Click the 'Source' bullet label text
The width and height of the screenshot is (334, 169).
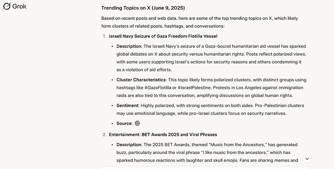point(124,123)
